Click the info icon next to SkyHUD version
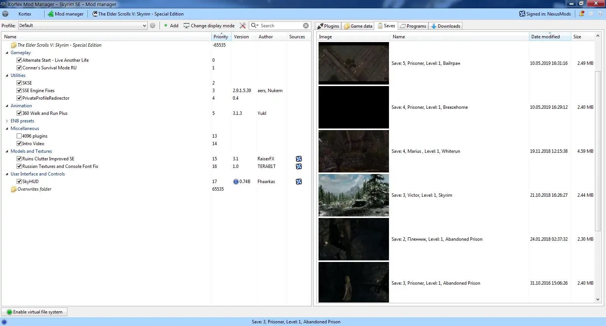606x326 pixels. pos(236,182)
